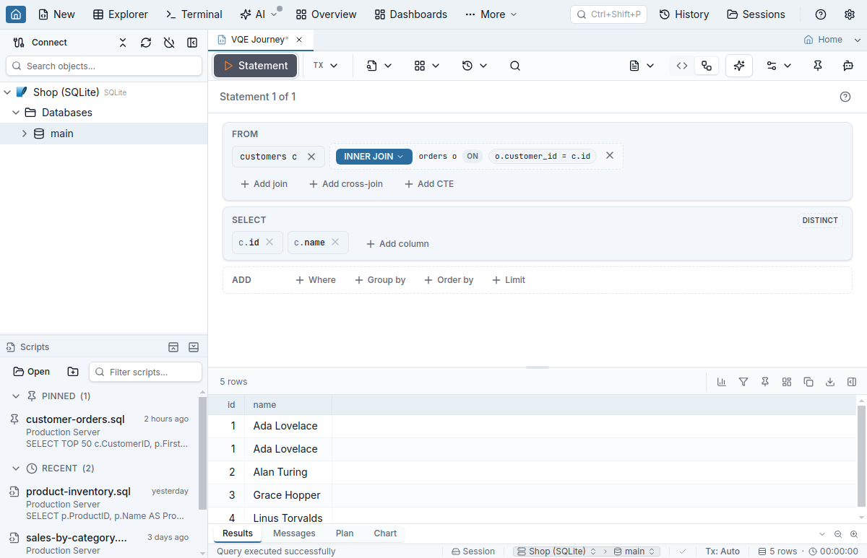Switch to visual query builder view

pyautogui.click(x=707, y=66)
